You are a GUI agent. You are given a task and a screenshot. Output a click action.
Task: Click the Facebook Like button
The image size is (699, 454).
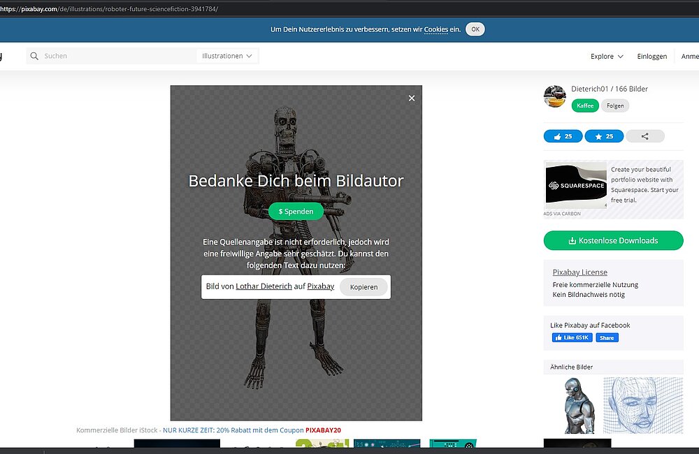click(x=572, y=338)
